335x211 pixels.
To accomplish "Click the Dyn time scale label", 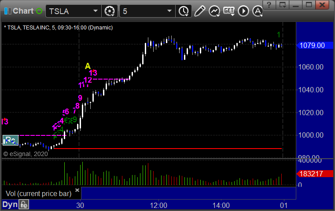I will (10, 204).
